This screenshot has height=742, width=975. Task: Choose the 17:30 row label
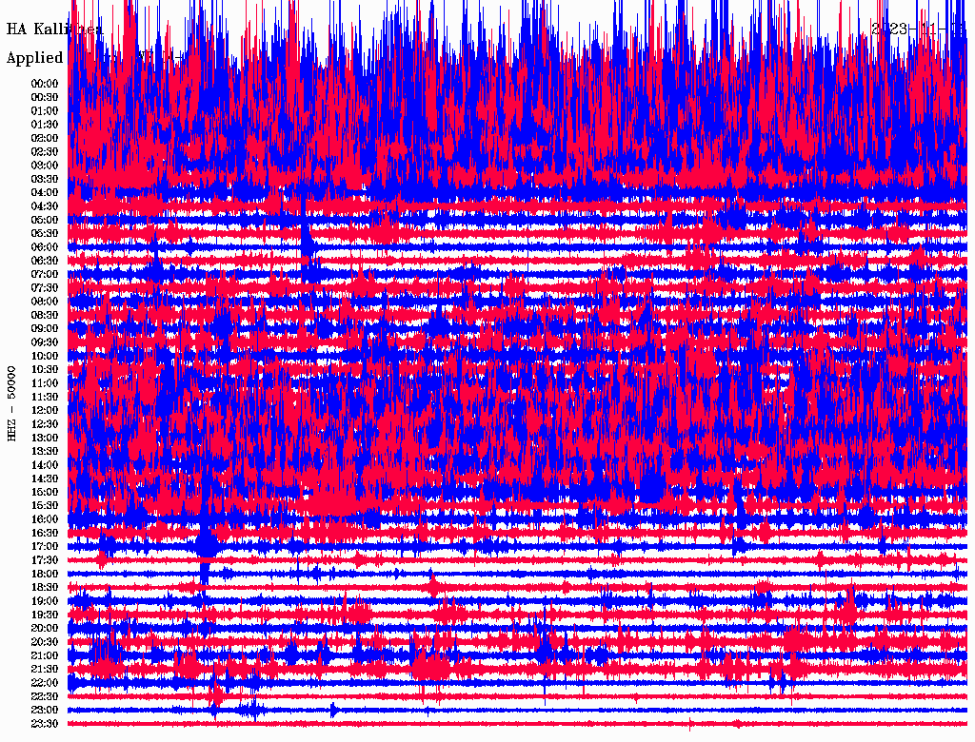pos(45,560)
